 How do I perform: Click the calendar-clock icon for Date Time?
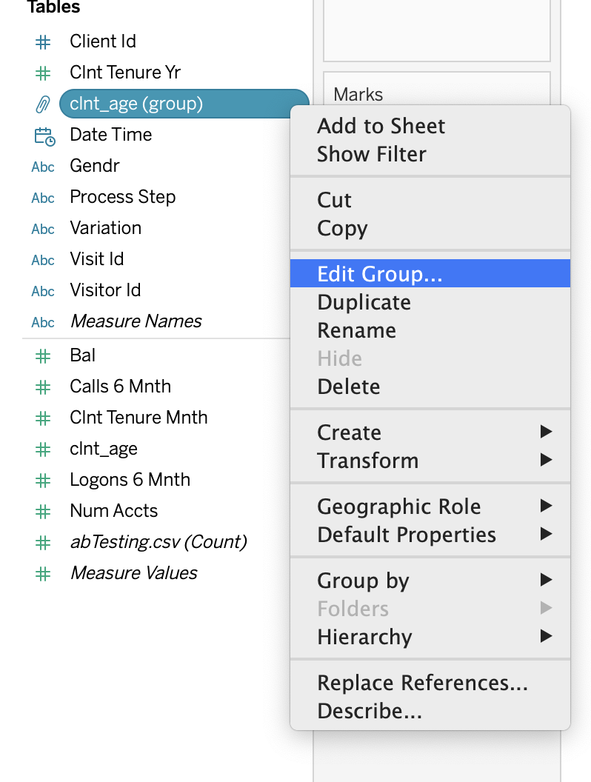tap(44, 136)
